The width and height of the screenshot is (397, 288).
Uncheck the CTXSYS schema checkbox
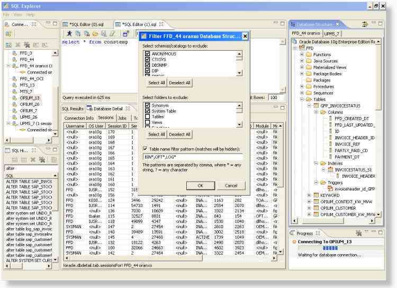(x=147, y=59)
